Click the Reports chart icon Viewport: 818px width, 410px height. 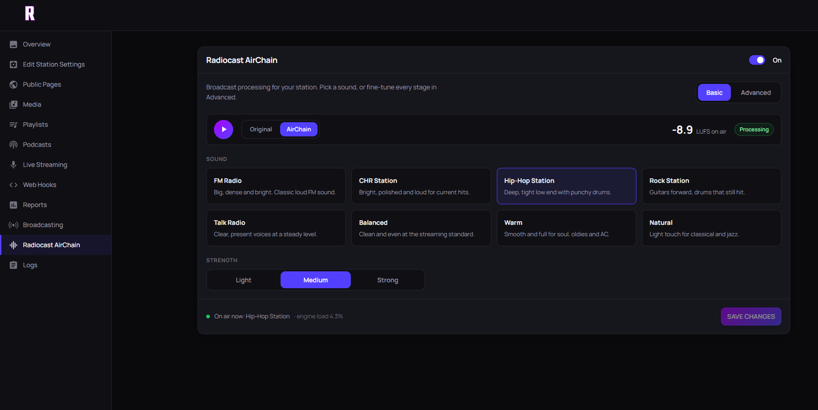point(14,205)
